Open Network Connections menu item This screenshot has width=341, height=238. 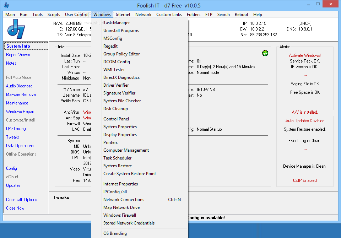point(140,200)
